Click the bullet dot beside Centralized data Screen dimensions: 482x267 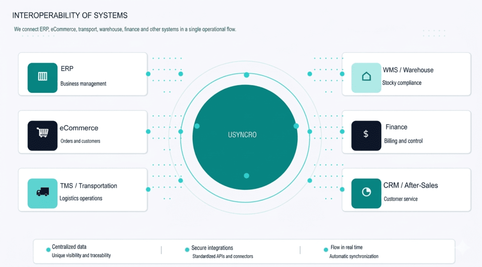click(x=48, y=250)
